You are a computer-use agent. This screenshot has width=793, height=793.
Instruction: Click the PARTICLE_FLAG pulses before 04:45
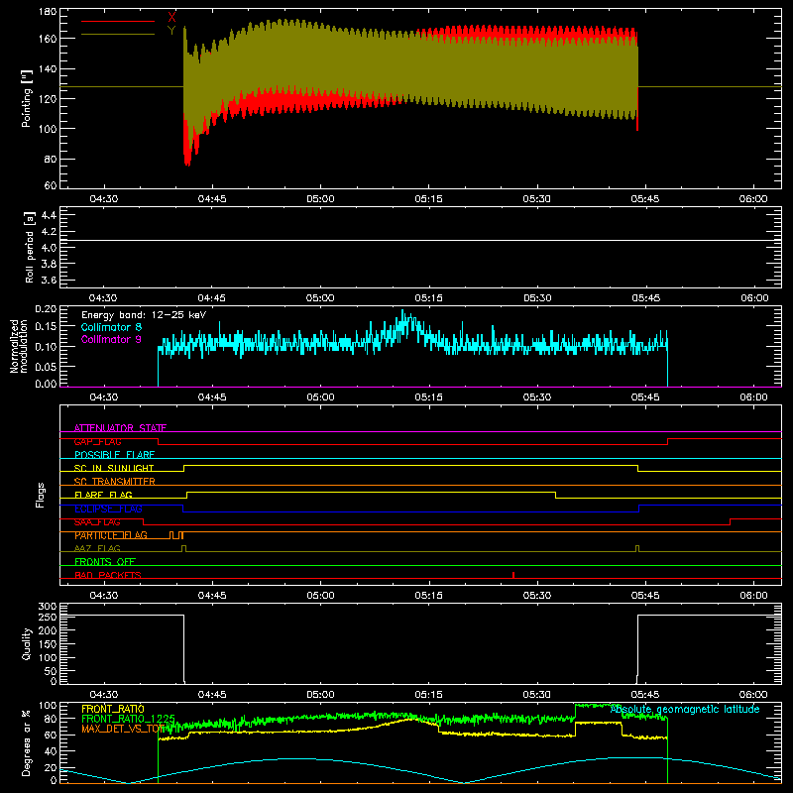176,535
